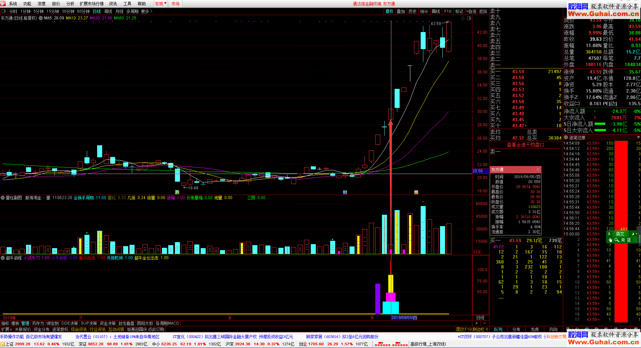Open 工具 menu
The image size is (641, 348).
(x=128, y=4)
